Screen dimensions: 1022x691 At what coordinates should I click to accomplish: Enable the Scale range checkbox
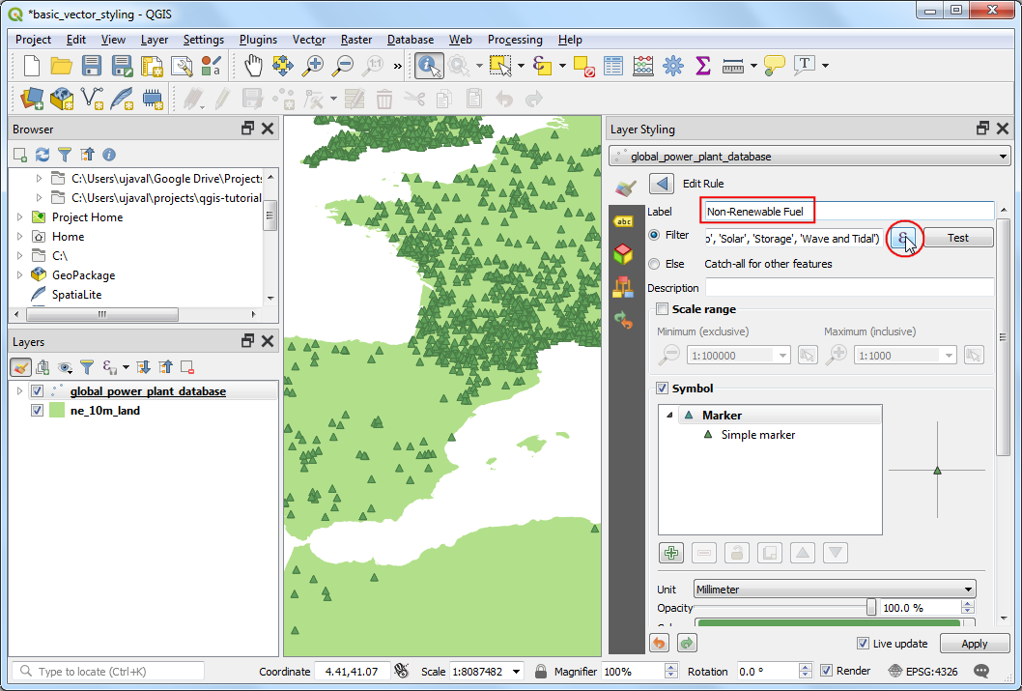click(x=662, y=309)
